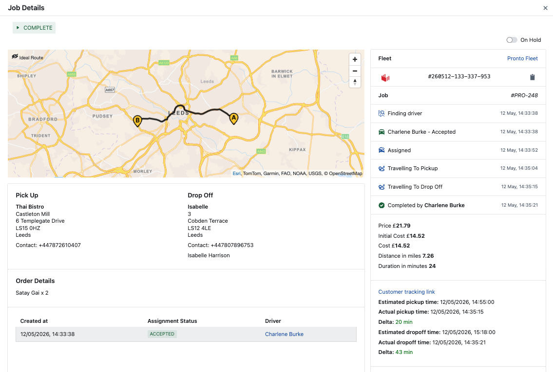The image size is (553, 372).
Task: Select the Duration in minutes 24 value
Action: point(432,266)
